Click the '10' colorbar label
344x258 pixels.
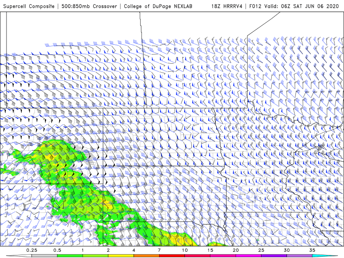pos(185,250)
